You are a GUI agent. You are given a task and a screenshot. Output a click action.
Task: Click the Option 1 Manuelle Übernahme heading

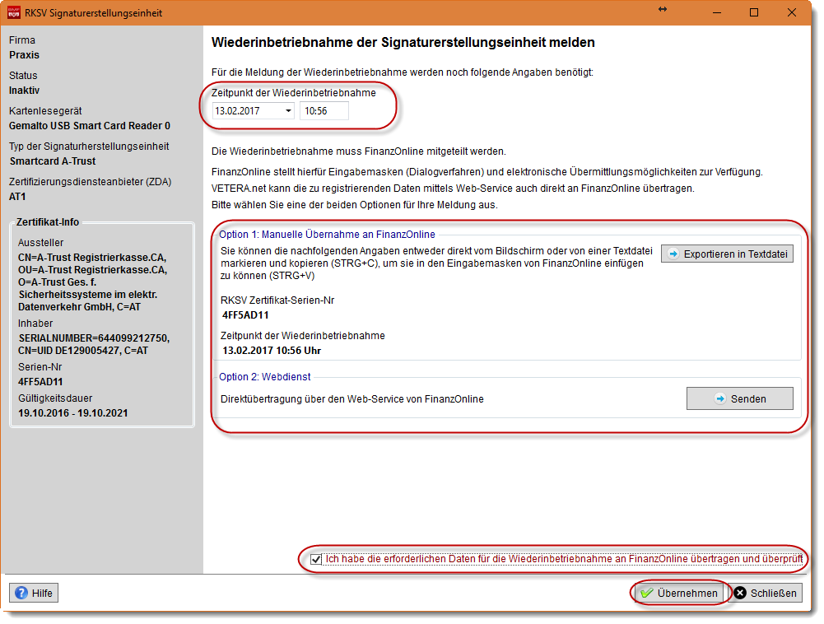[x=327, y=235]
